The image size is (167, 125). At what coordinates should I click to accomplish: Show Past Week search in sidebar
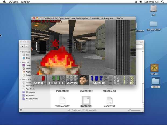point(29,89)
